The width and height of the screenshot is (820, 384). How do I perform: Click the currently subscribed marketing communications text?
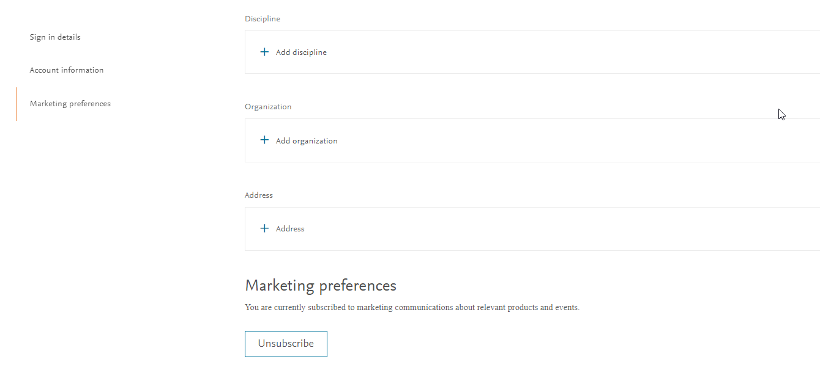point(412,308)
